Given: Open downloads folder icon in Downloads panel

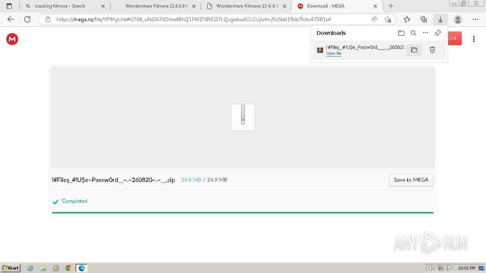Looking at the screenshot, I should click(x=401, y=33).
